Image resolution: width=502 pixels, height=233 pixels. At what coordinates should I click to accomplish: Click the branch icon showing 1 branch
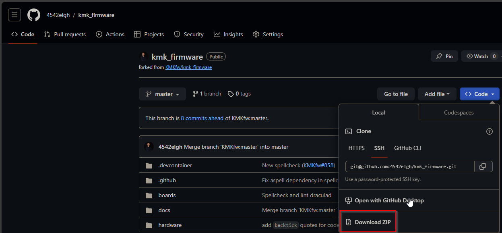point(196,94)
